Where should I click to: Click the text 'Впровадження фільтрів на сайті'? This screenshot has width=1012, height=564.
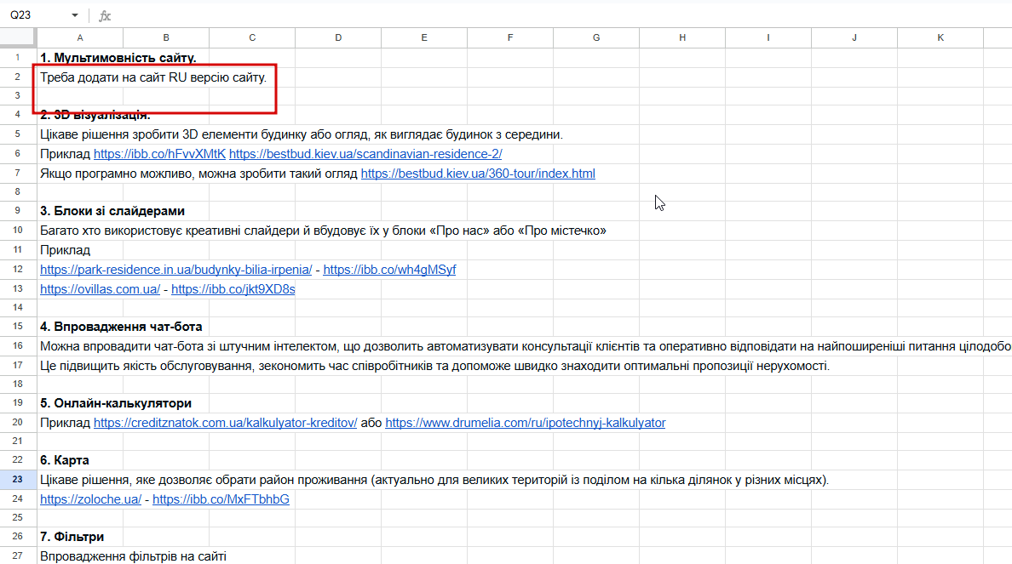133,556
